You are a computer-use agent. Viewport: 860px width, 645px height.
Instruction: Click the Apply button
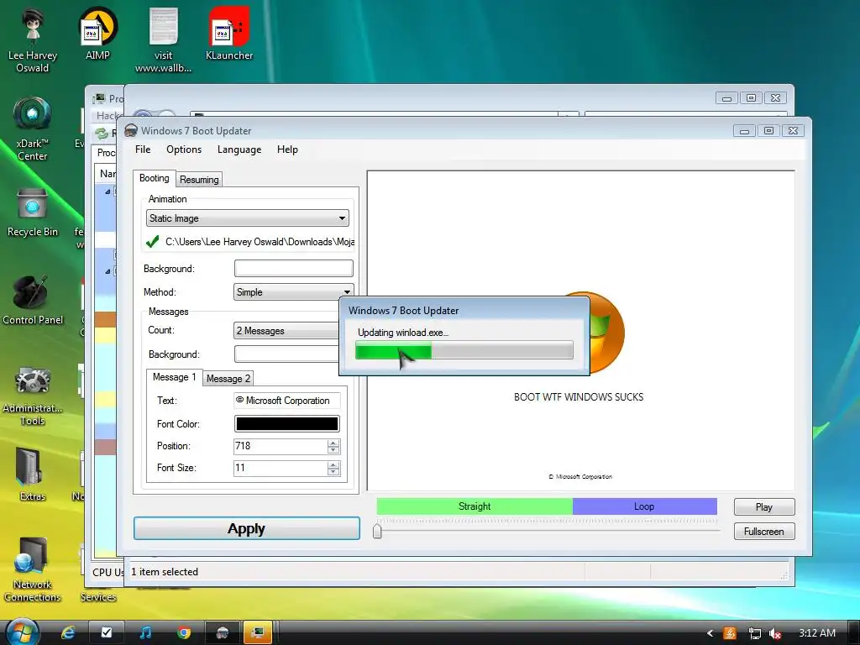pyautogui.click(x=247, y=528)
